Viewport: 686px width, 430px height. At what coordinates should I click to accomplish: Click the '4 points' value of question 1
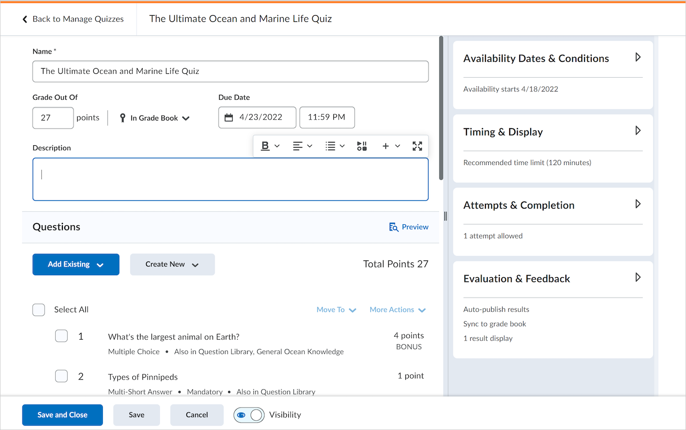(x=409, y=336)
